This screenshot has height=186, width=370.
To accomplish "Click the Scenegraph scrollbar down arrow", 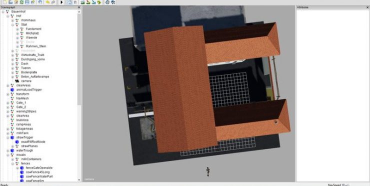I will click(79, 180).
